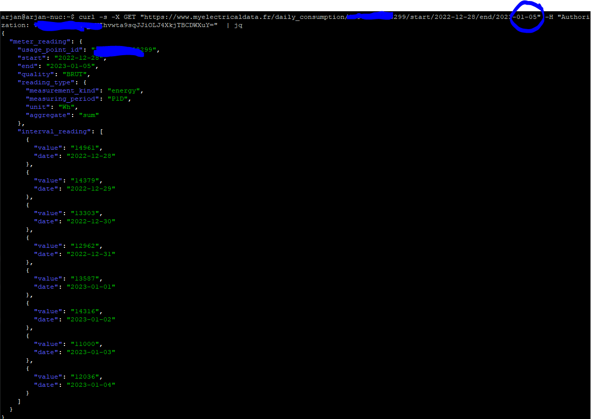The width and height of the screenshot is (591, 419).
Task: Select the quality value BRUT
Action: tap(76, 74)
